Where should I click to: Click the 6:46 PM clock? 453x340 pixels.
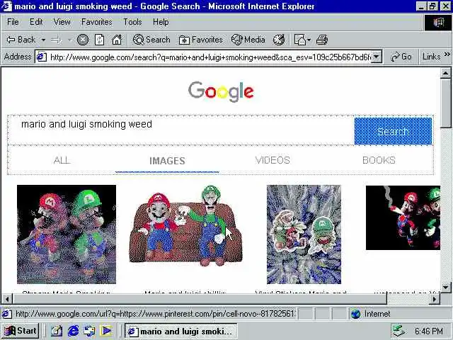point(429,331)
